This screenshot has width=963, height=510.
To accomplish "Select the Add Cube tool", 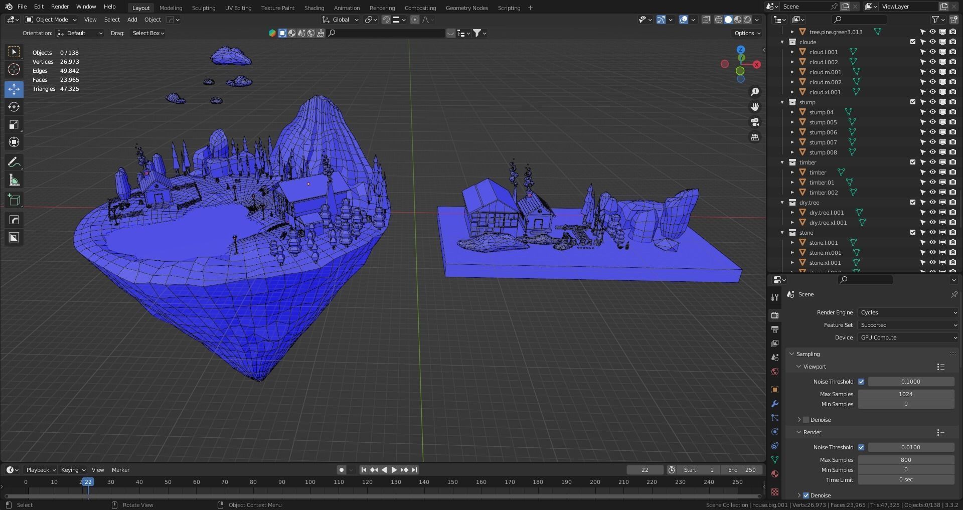I will pos(14,200).
